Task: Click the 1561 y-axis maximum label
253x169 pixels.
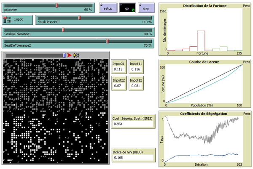Action: pyautogui.click(x=163, y=11)
